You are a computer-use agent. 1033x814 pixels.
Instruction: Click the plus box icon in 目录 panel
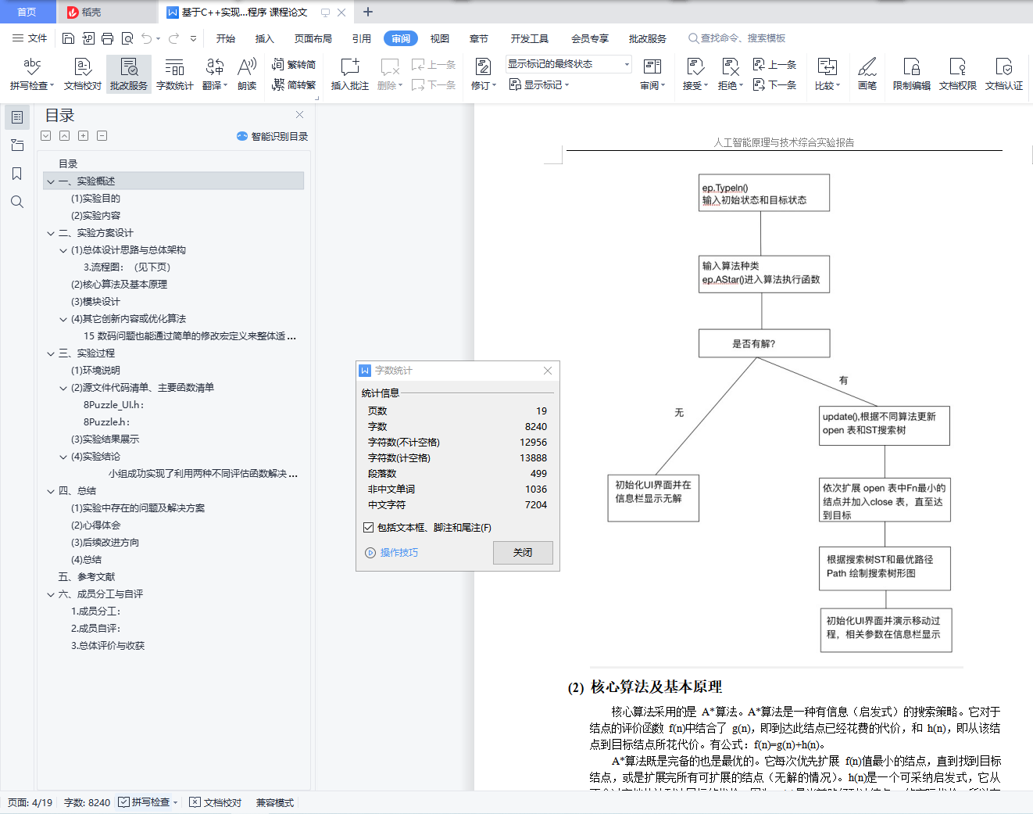click(x=84, y=135)
